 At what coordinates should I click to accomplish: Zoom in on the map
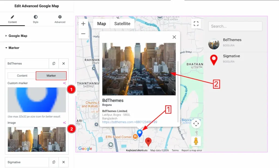pyautogui.click(x=83, y=24)
